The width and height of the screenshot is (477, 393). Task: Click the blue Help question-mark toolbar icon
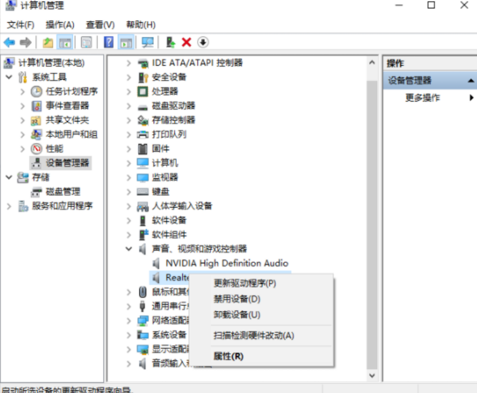coord(108,42)
